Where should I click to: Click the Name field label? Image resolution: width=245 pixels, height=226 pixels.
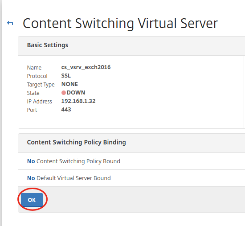point(34,68)
